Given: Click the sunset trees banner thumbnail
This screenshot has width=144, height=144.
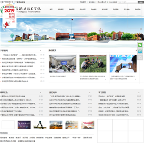Looking at the screenshot, I should [56, 125].
